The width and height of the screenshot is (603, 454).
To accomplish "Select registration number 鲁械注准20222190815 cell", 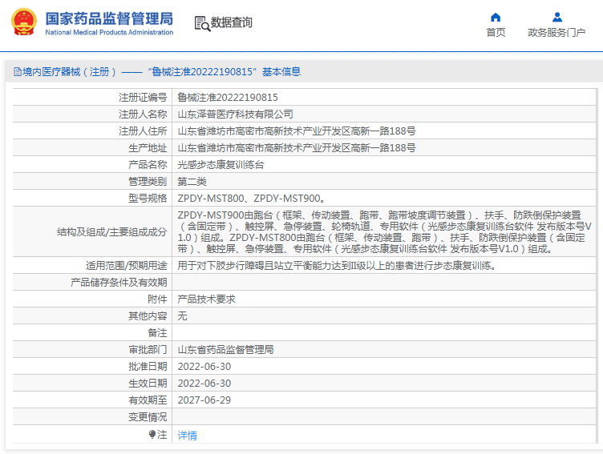I will click(x=228, y=98).
